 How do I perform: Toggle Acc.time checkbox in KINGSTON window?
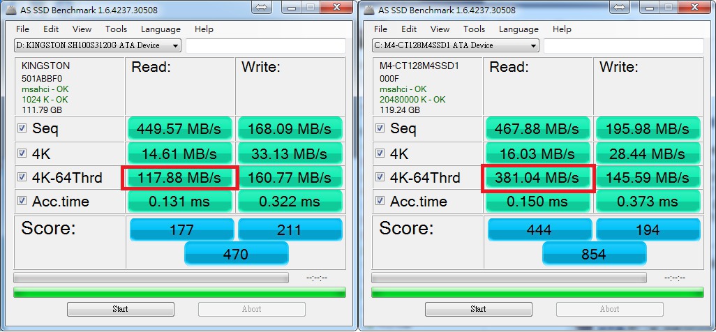click(x=22, y=201)
